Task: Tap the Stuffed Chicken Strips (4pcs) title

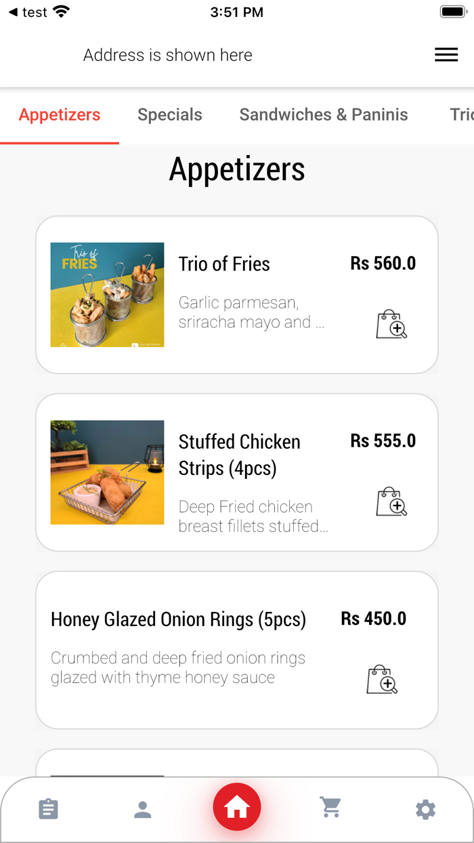Action: pos(239,455)
